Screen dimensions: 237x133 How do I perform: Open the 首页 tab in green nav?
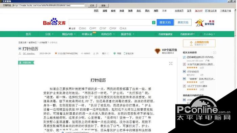point(28,34)
